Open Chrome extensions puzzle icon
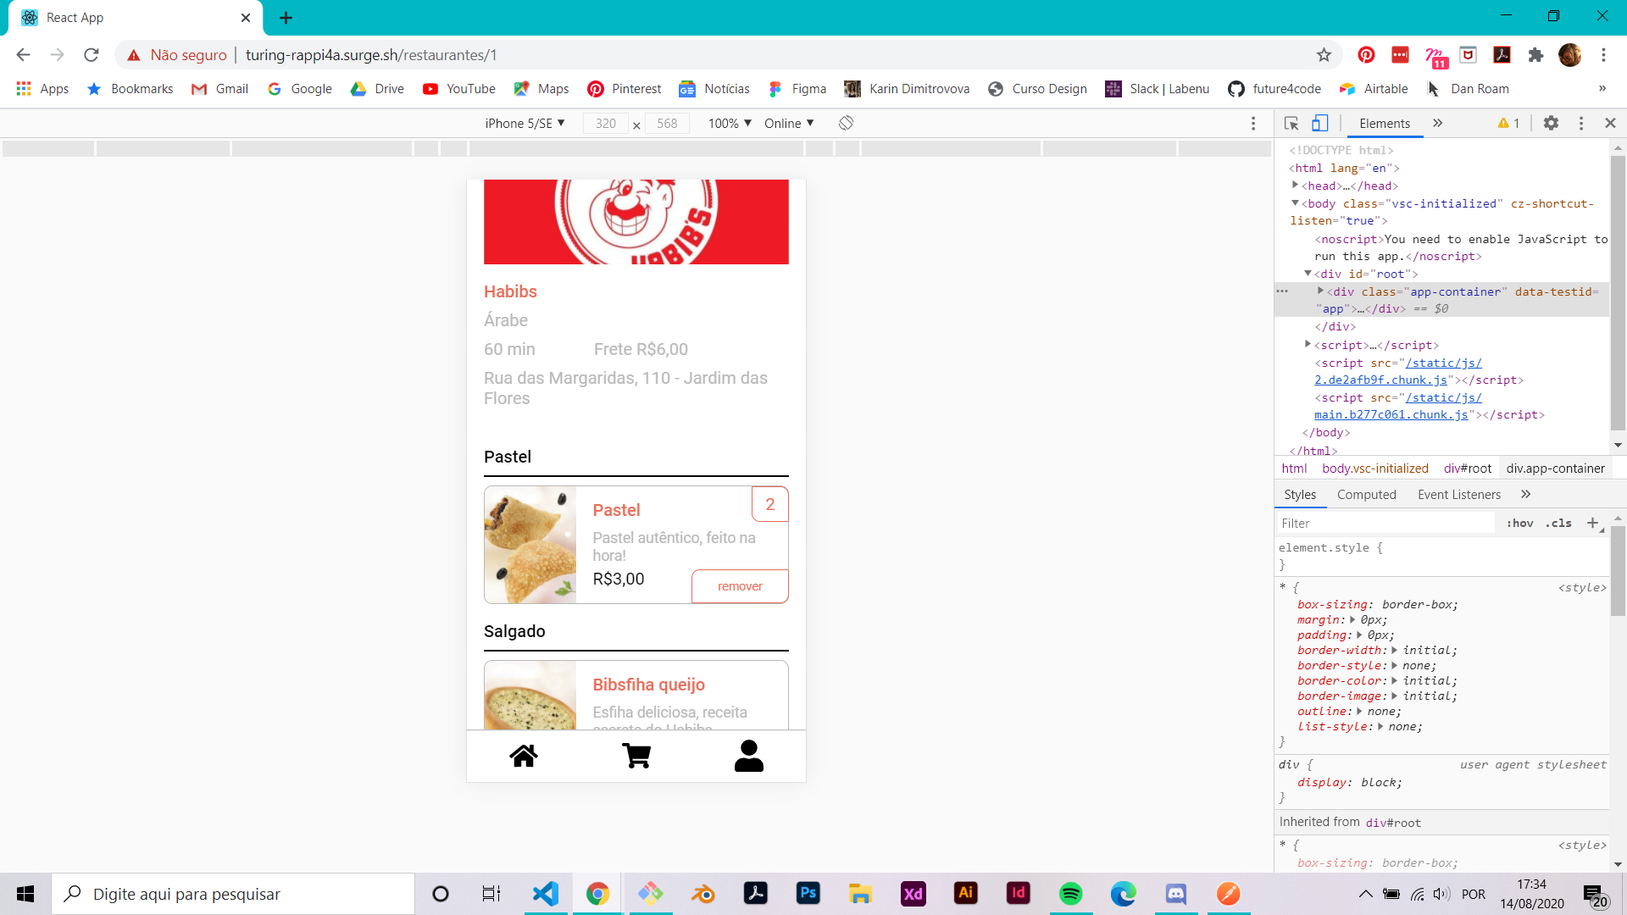Screen dimensions: 1627x915 click(x=1535, y=55)
